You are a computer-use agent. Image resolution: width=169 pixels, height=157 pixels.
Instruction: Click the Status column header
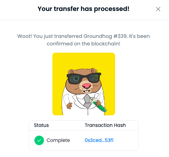coord(41,125)
